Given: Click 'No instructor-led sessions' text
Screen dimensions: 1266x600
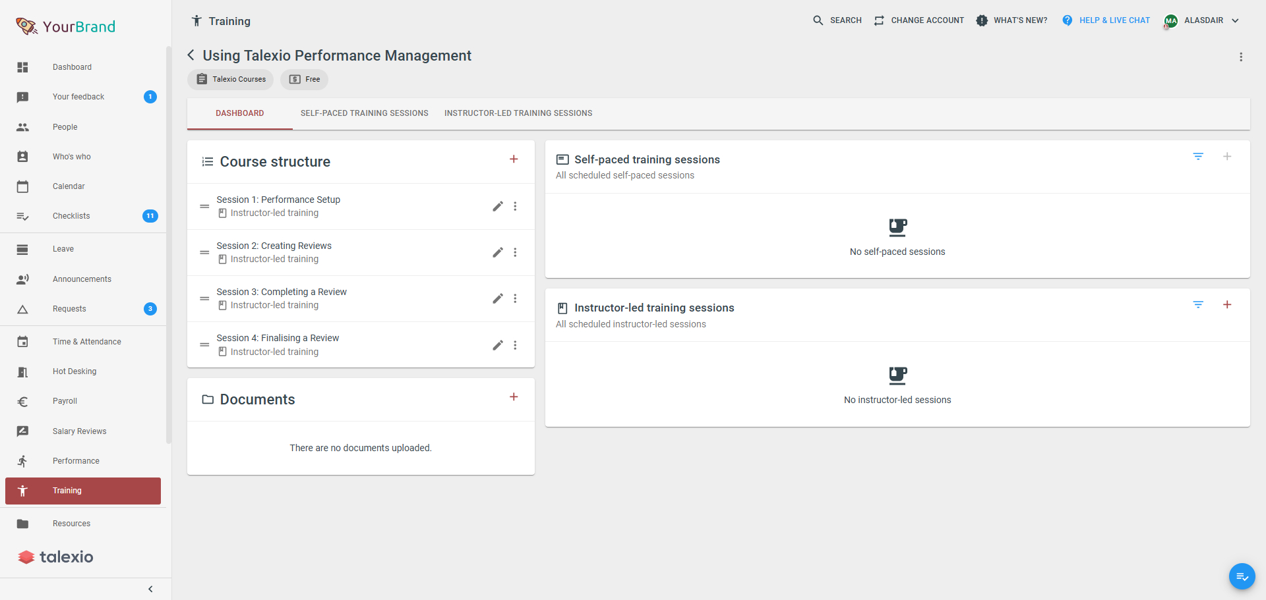Looking at the screenshot, I should (x=897, y=400).
